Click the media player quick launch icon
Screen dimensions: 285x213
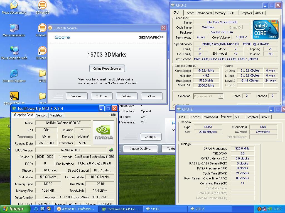coord(49,209)
